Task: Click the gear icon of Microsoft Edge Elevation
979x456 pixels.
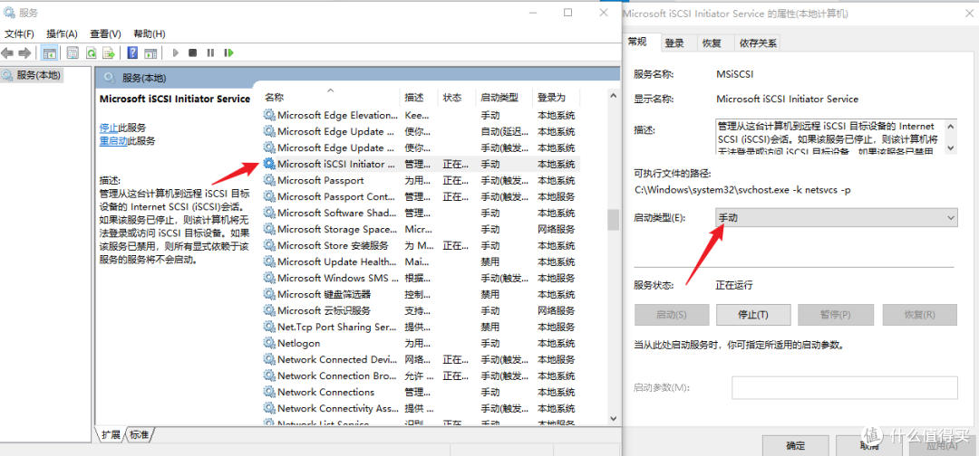Action: tap(269, 115)
